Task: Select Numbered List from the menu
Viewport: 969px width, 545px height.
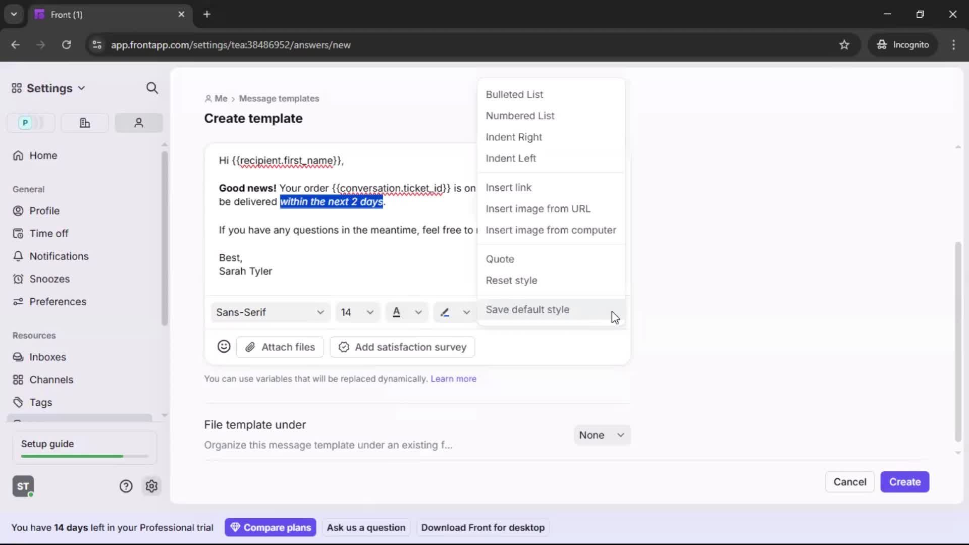Action: point(520,116)
